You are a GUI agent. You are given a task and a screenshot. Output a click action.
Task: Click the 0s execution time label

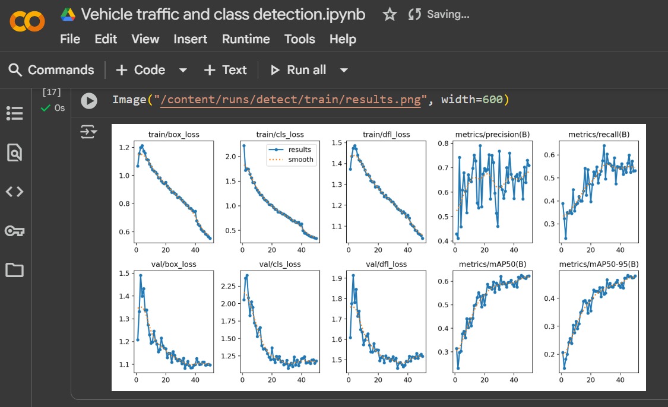pos(59,108)
